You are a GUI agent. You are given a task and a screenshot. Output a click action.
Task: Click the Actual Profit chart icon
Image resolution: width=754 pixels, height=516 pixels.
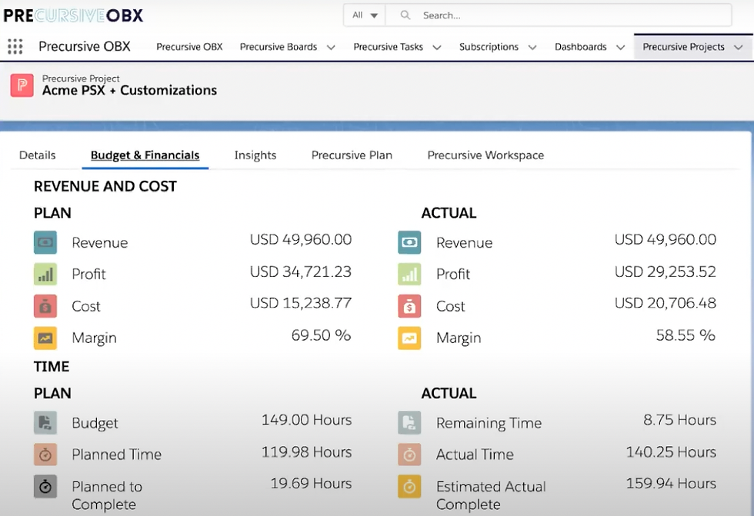409,274
